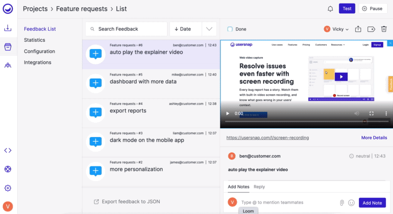Viewport: 393px width, 214px height.
Task: Click feedback icon for dark mode item
Action: coord(95,142)
